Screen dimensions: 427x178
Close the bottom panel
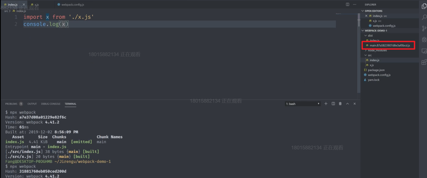pos(355,104)
